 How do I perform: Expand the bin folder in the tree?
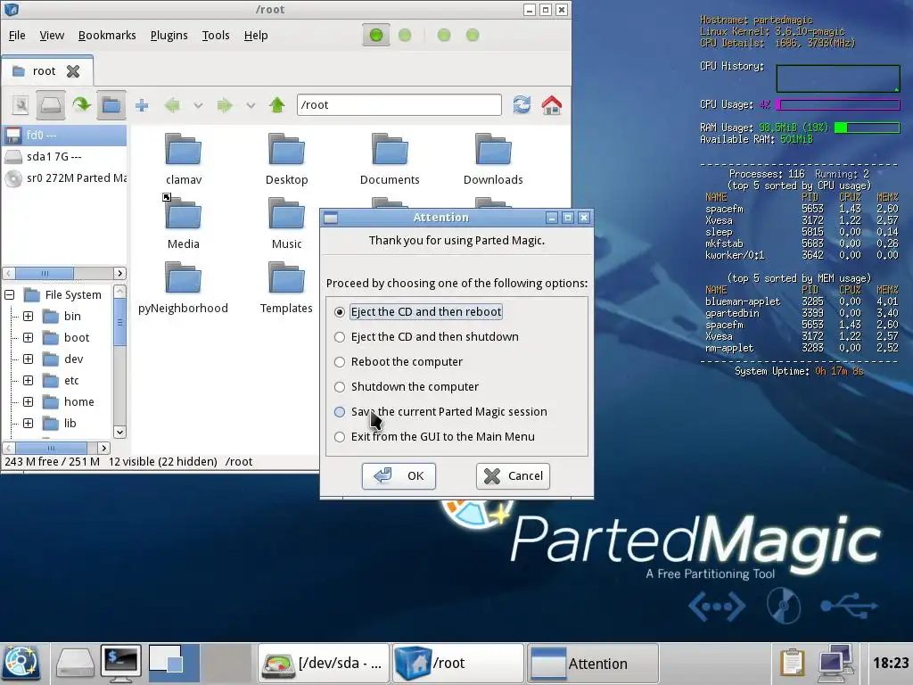pyautogui.click(x=28, y=317)
